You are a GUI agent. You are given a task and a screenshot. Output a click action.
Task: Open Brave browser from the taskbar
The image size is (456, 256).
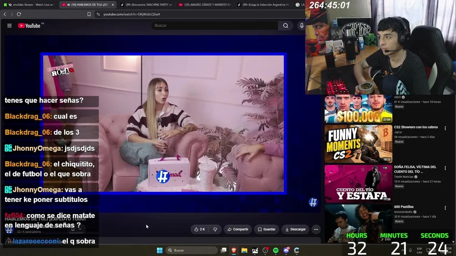click(x=234, y=250)
